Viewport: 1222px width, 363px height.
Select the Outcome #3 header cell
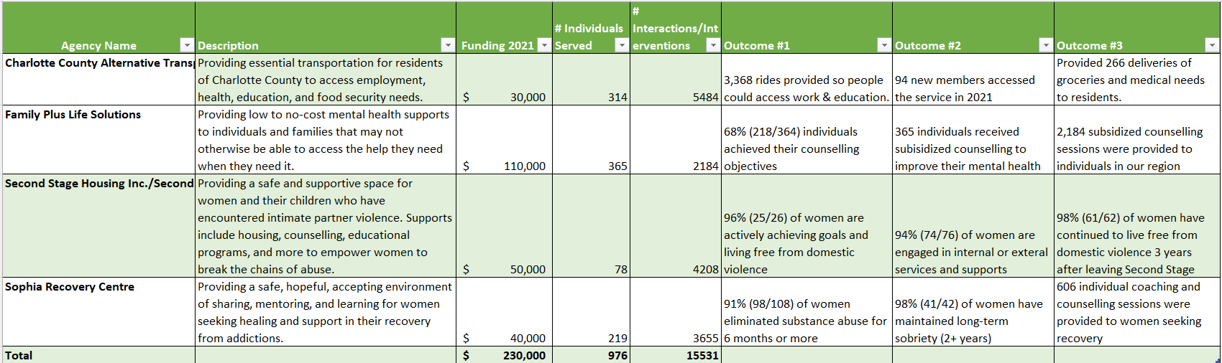[1137, 28]
